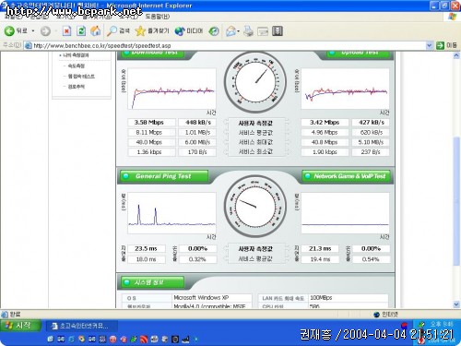
Task: Open Favorites (즐겨찾기) star button
Action: [152, 30]
